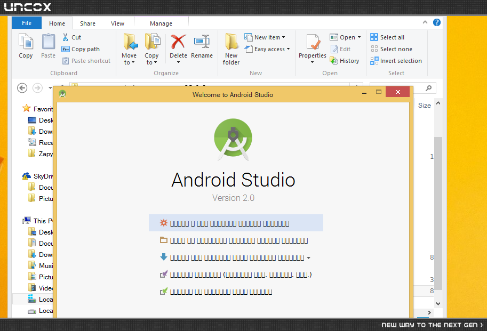Select Zapy folder in Favorites
Screen dimensions: 487x331
(x=41, y=154)
